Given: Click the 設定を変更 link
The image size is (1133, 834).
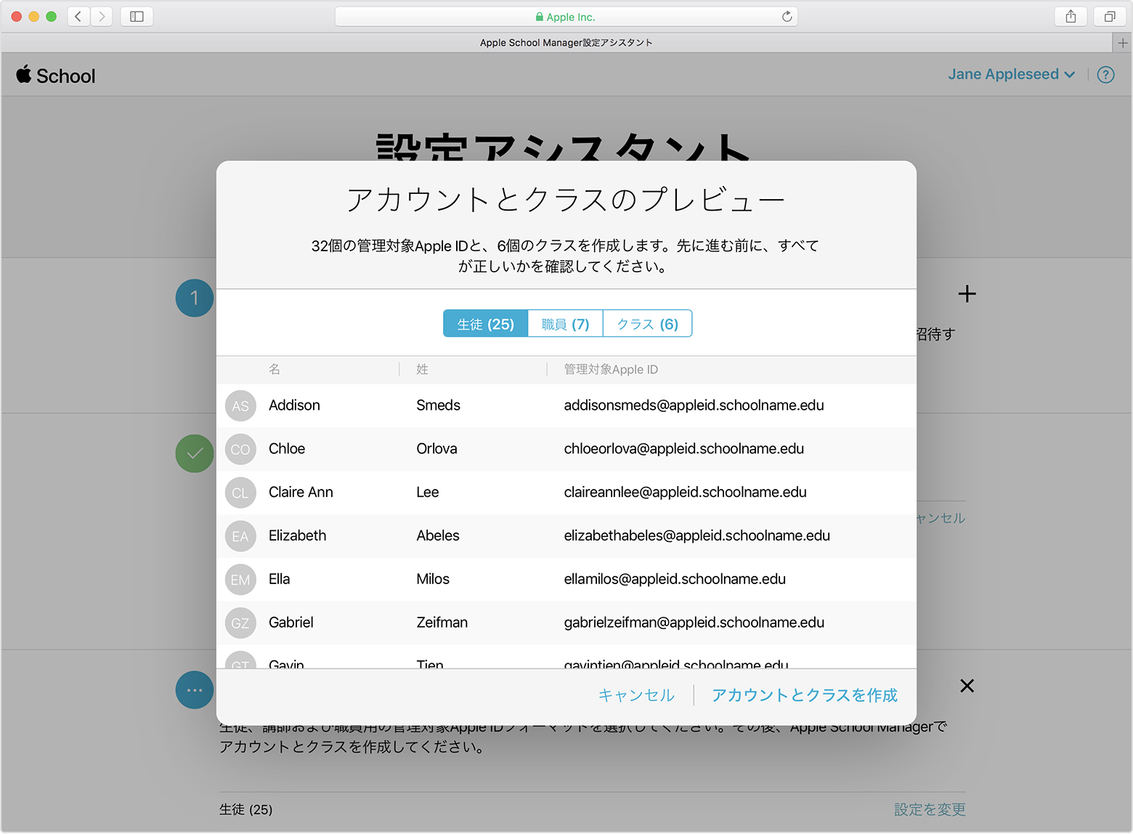Looking at the screenshot, I should pyautogui.click(x=930, y=809).
